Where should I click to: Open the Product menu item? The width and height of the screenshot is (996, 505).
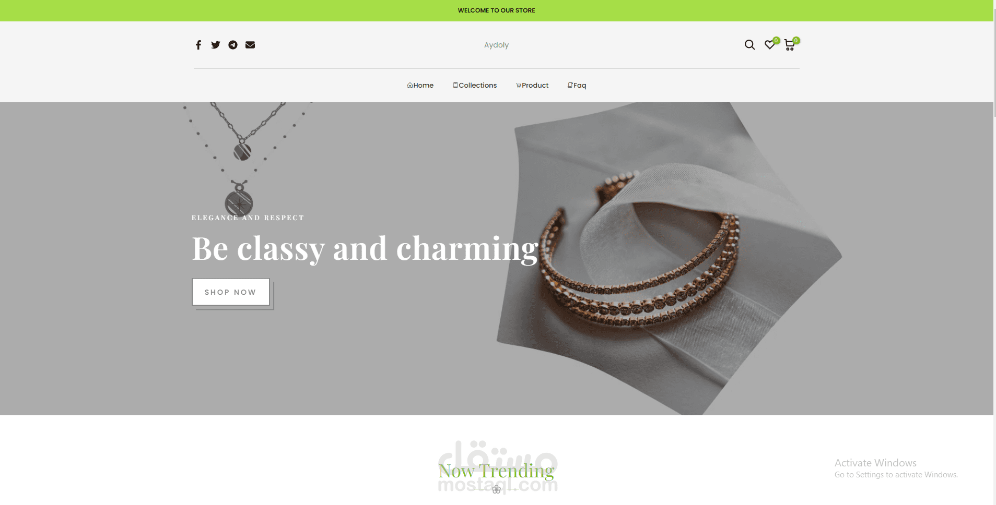pyautogui.click(x=532, y=85)
